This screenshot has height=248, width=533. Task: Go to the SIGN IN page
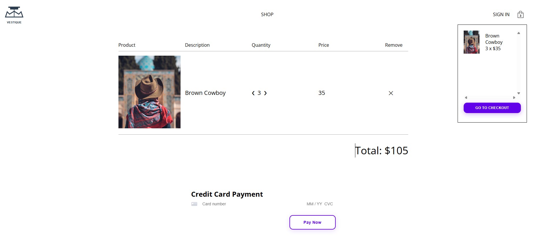tap(501, 14)
